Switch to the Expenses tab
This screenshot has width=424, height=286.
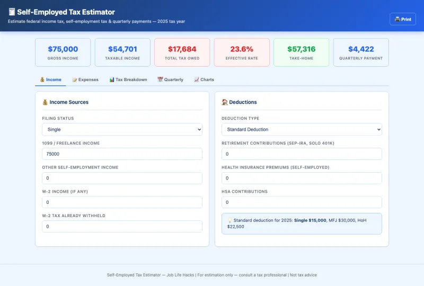85,79
